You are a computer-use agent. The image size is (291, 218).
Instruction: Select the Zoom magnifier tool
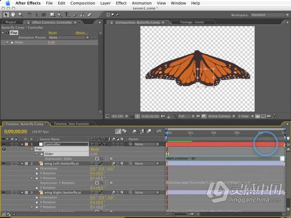20,15
